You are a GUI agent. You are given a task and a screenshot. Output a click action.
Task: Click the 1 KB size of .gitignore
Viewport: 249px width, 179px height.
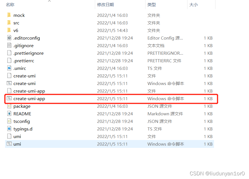pos(208,46)
